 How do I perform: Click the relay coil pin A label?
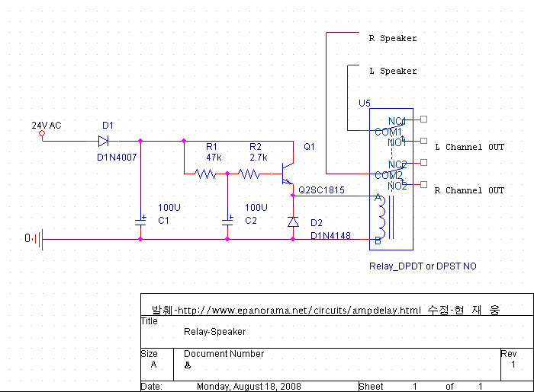[378, 197]
